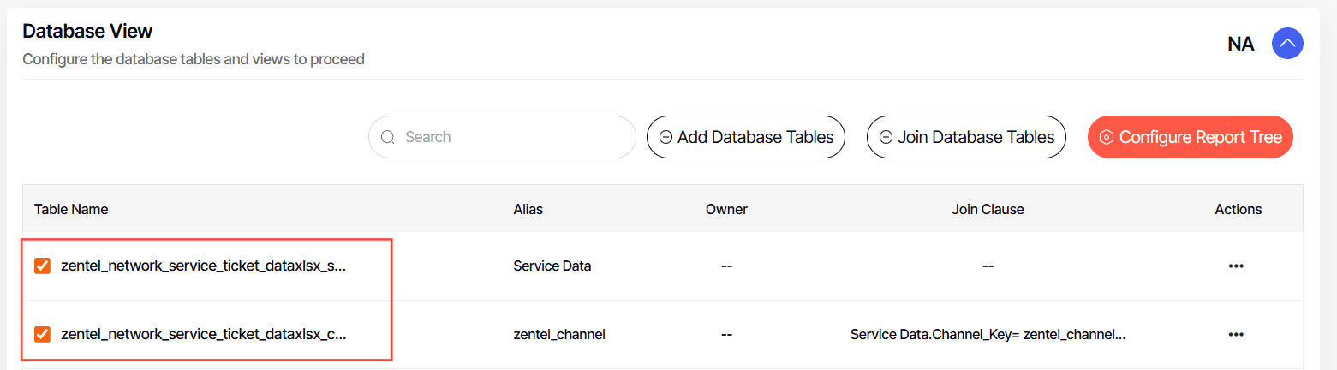This screenshot has height=370, width=1337.
Task: Select the table name ending in "dataxlsx_c..."
Action: (204, 334)
